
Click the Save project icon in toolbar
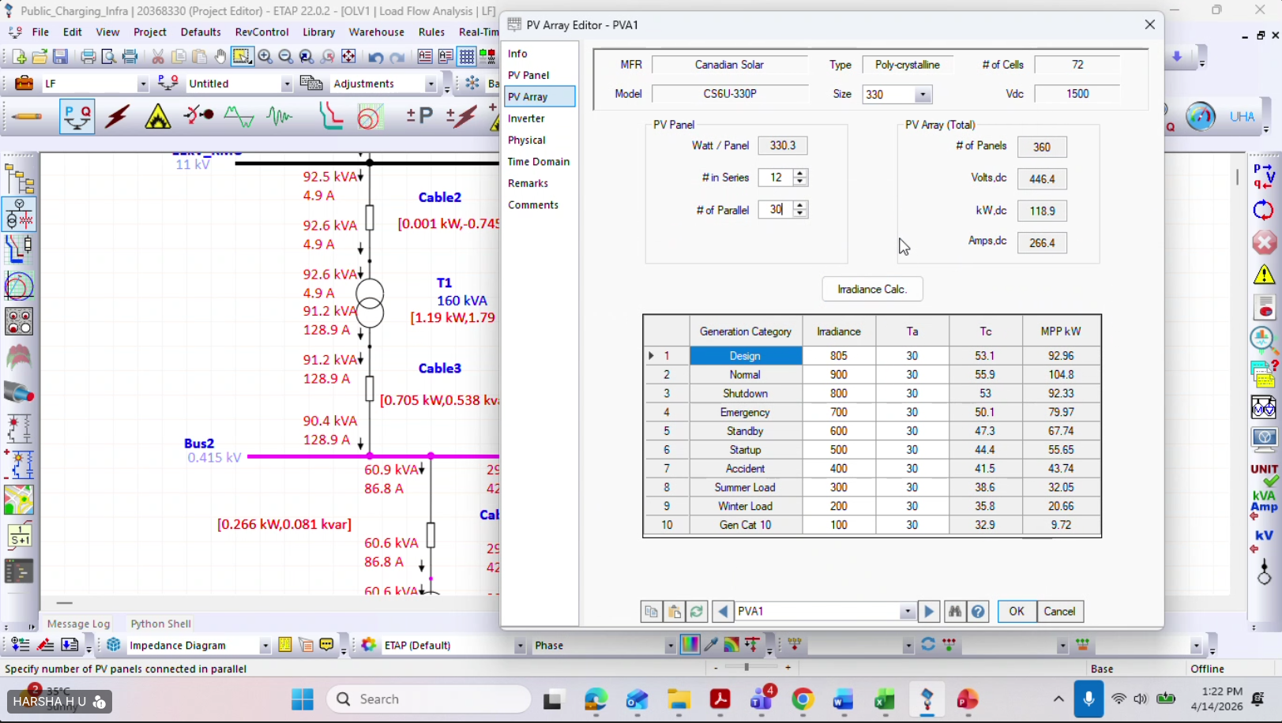point(60,57)
